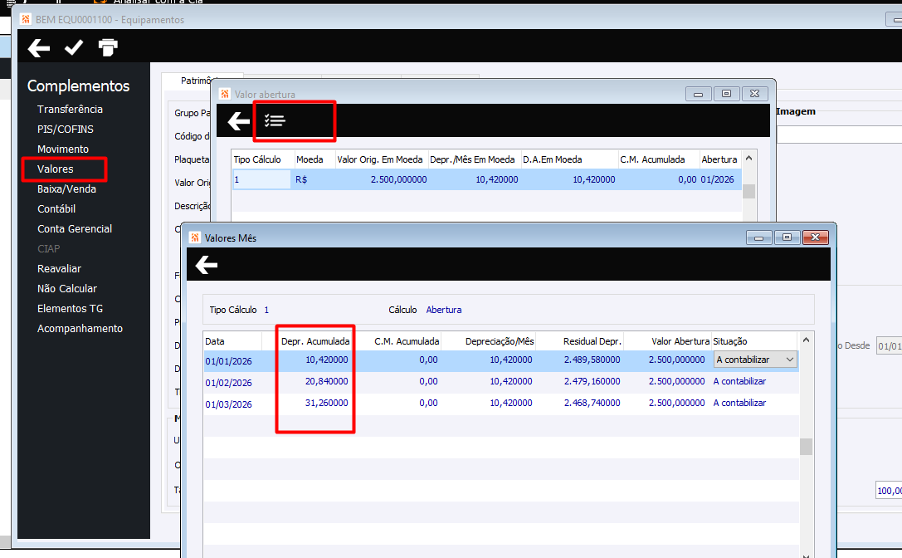Click Valor abertura grid scrollbar thumb

point(748,191)
